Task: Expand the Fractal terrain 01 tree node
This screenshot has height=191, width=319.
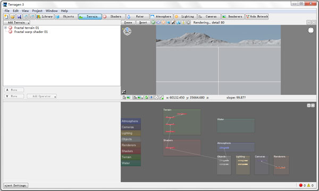Action: pos(6,28)
